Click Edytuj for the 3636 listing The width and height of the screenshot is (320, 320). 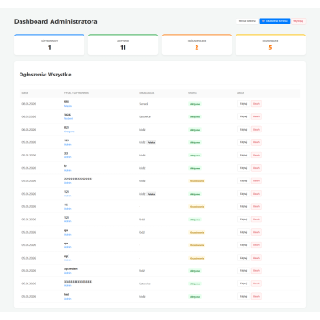(x=244, y=116)
